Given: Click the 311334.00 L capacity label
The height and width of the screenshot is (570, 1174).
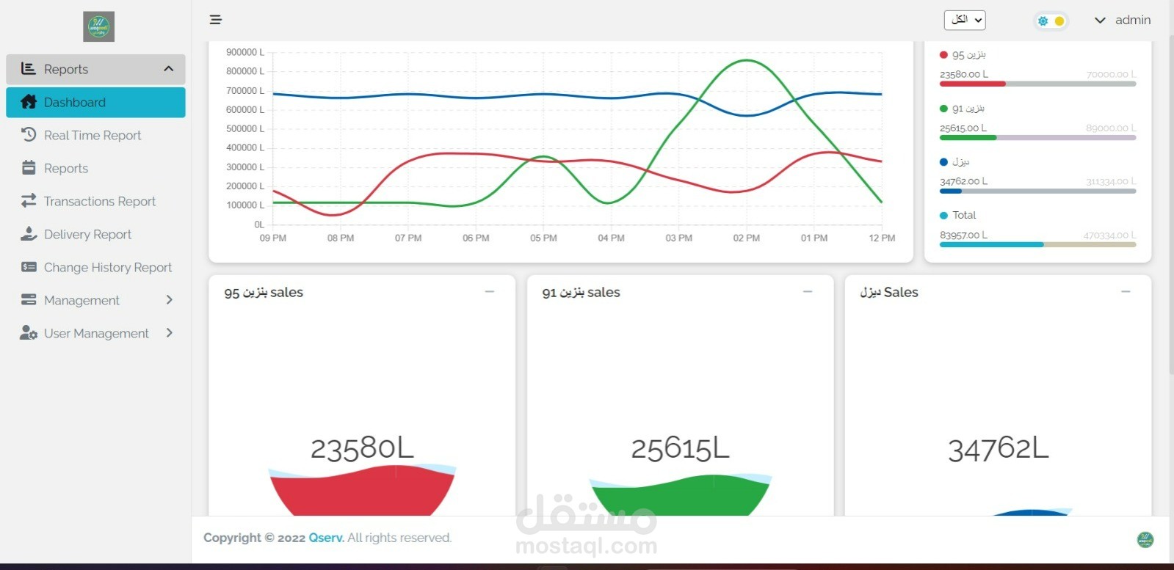Looking at the screenshot, I should tap(1112, 181).
